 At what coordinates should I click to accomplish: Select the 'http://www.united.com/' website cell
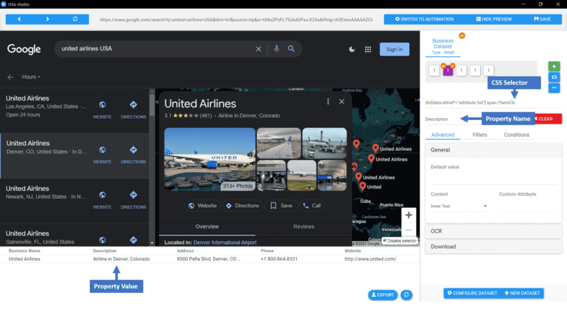(370, 259)
